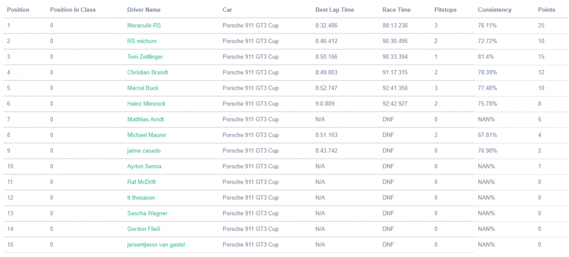The image size is (569, 257).
Task: Select the jaime casado driver link
Action: click(144, 151)
